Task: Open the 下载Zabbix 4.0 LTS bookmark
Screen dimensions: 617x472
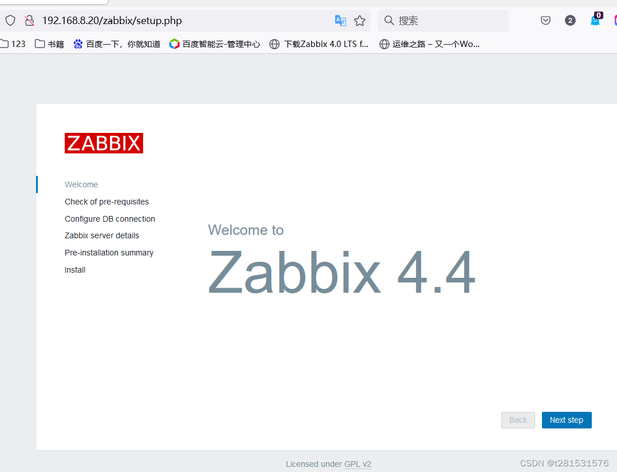Action: tap(319, 44)
